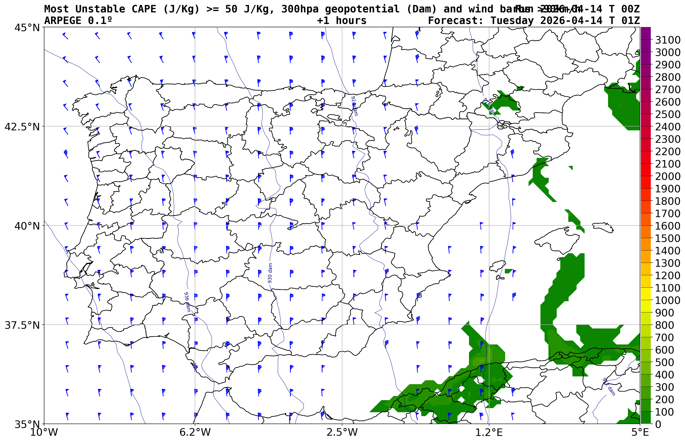This screenshot has width=685, height=442.
Task: Click the 912 dam contour label
Action: tap(609, 387)
